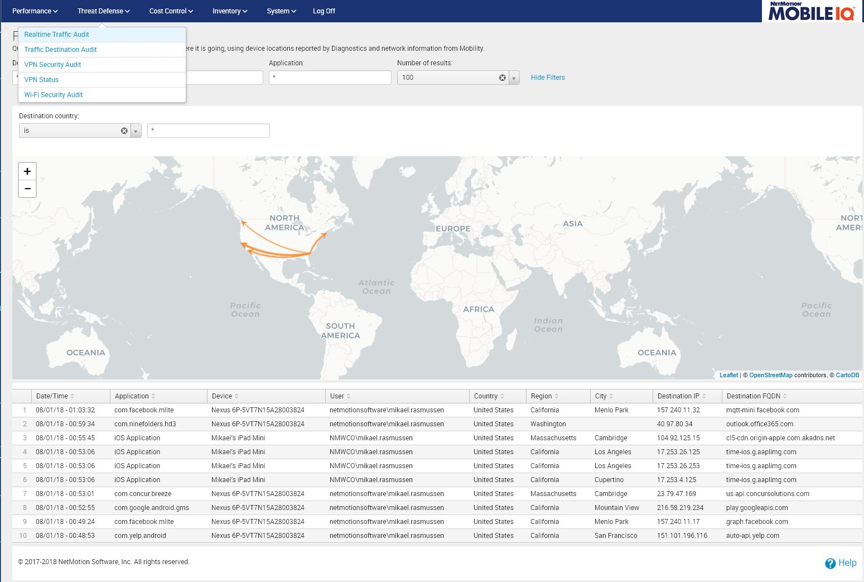The height and width of the screenshot is (582, 864).
Task: Open the Number of results dropdown
Action: coord(514,78)
